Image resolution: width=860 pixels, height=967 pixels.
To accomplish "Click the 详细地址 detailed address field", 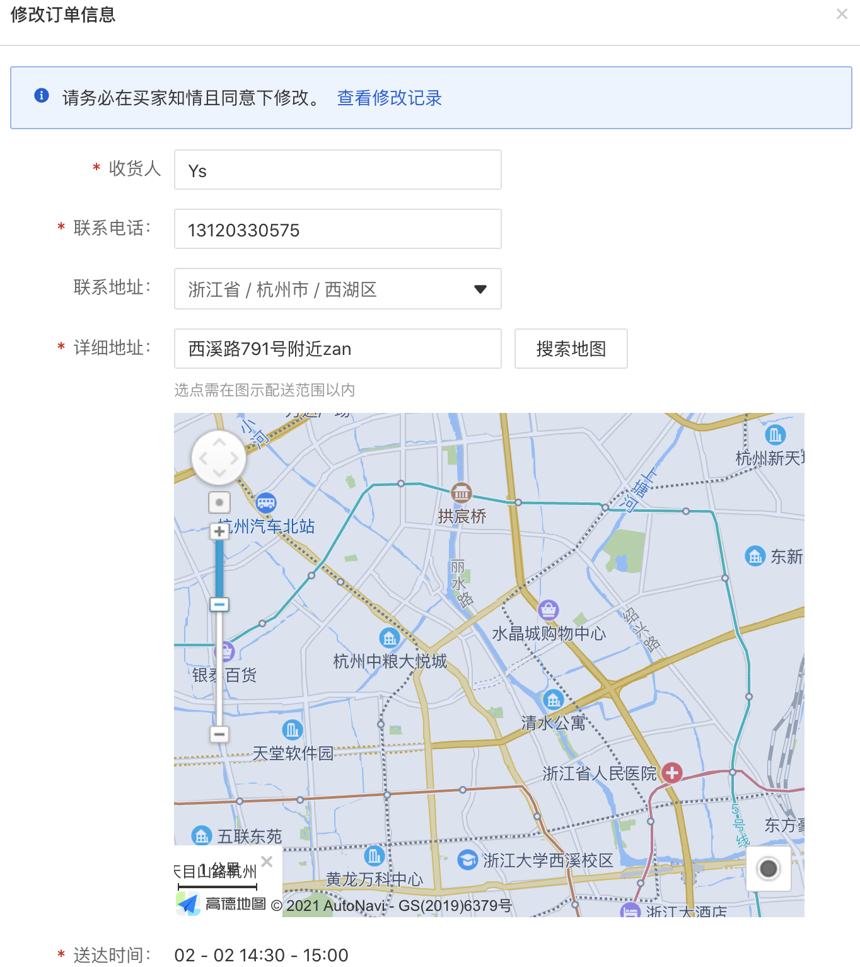I will click(x=338, y=349).
